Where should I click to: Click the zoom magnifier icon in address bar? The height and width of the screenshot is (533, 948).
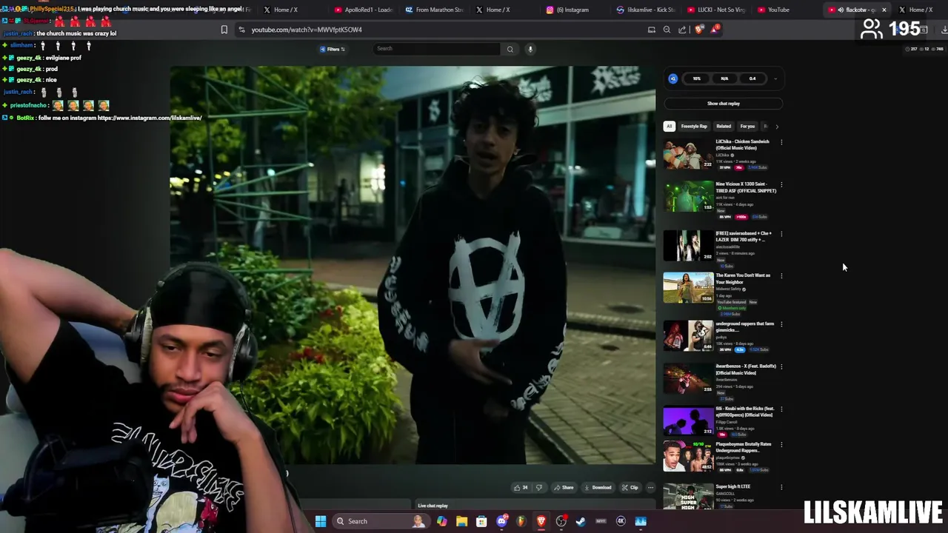[667, 30]
